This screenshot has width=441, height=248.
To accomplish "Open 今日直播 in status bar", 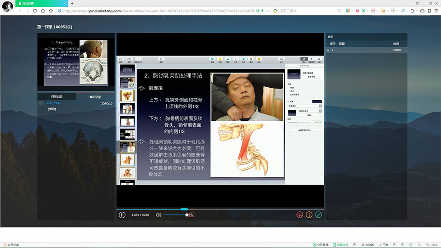I will click(321, 245).
